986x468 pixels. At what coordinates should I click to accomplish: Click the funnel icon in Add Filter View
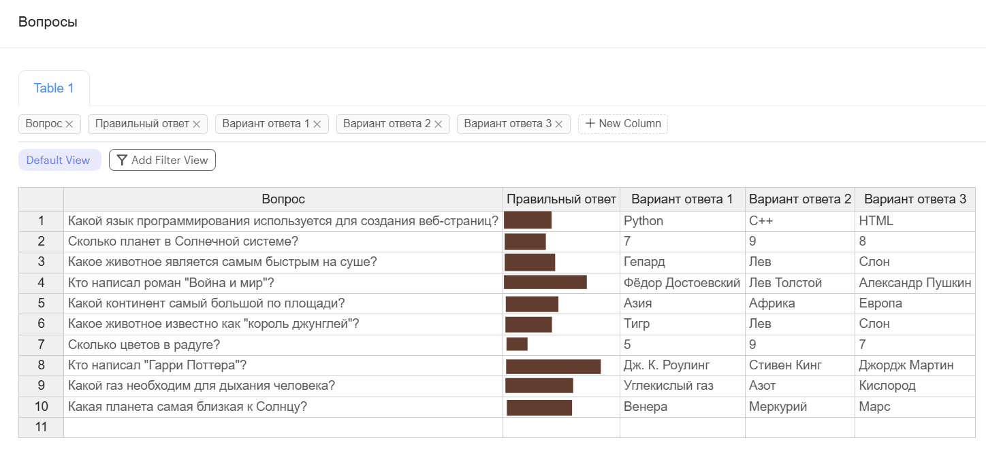coord(122,161)
